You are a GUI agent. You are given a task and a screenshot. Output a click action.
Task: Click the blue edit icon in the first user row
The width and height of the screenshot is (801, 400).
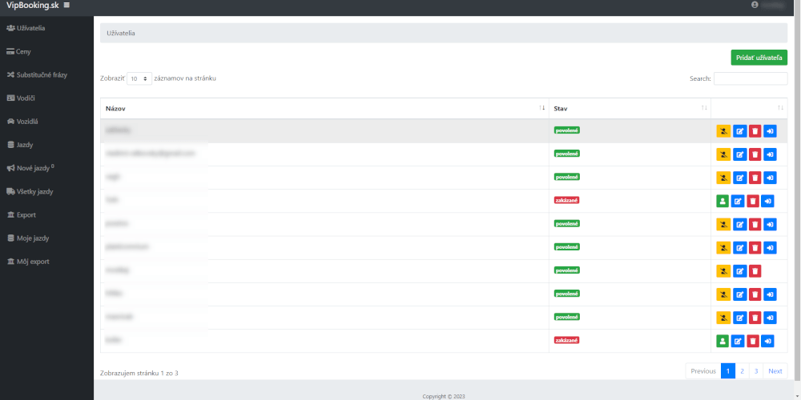(739, 131)
